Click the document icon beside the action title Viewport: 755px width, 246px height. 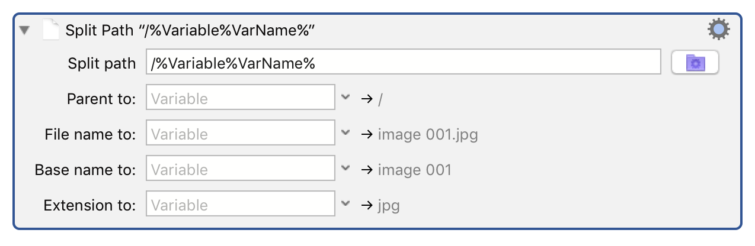pyautogui.click(x=51, y=29)
